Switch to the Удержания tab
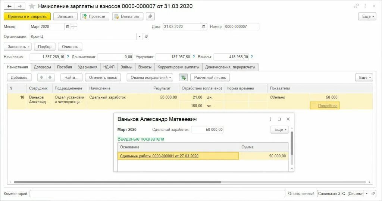The image size is (382, 201). (88, 67)
